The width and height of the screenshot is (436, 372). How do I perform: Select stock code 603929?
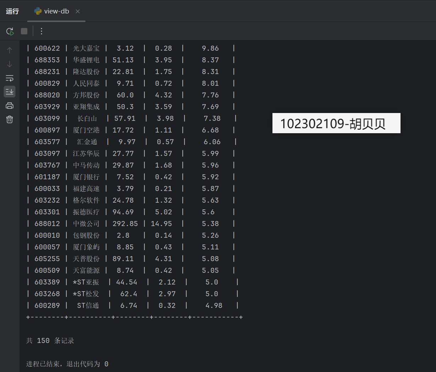[47, 107]
